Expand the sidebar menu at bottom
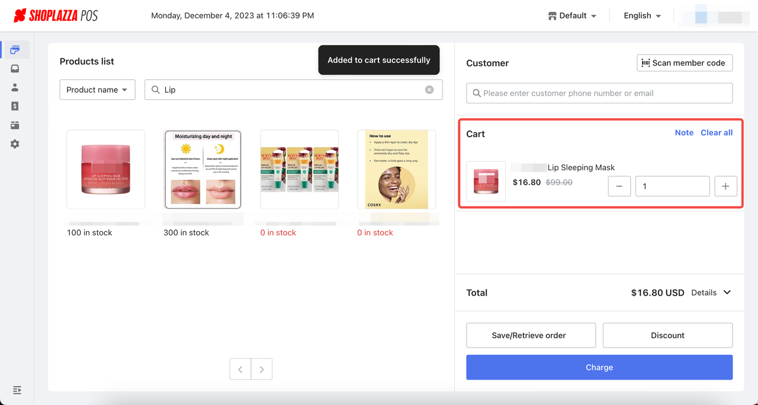This screenshot has height=405, width=758. point(17,390)
